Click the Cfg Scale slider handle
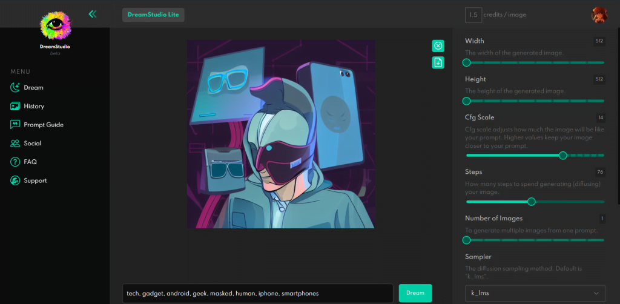 click(x=563, y=156)
